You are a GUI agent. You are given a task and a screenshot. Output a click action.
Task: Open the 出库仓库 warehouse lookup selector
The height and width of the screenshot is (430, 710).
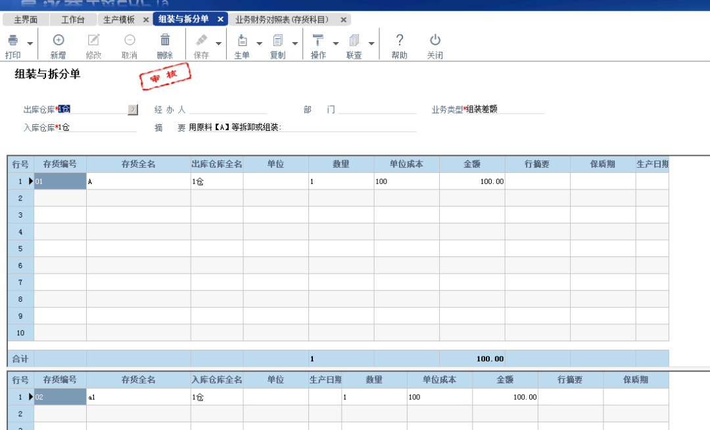pos(133,109)
